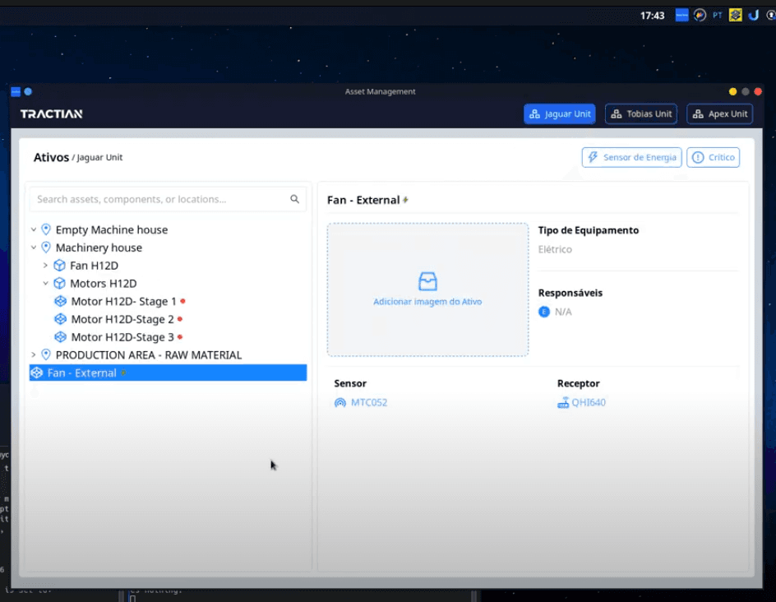Toggle the Critico filter
The height and width of the screenshot is (602, 776).
pos(712,157)
